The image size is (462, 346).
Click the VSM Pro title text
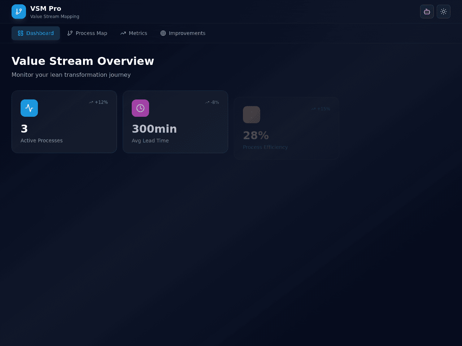(x=46, y=9)
